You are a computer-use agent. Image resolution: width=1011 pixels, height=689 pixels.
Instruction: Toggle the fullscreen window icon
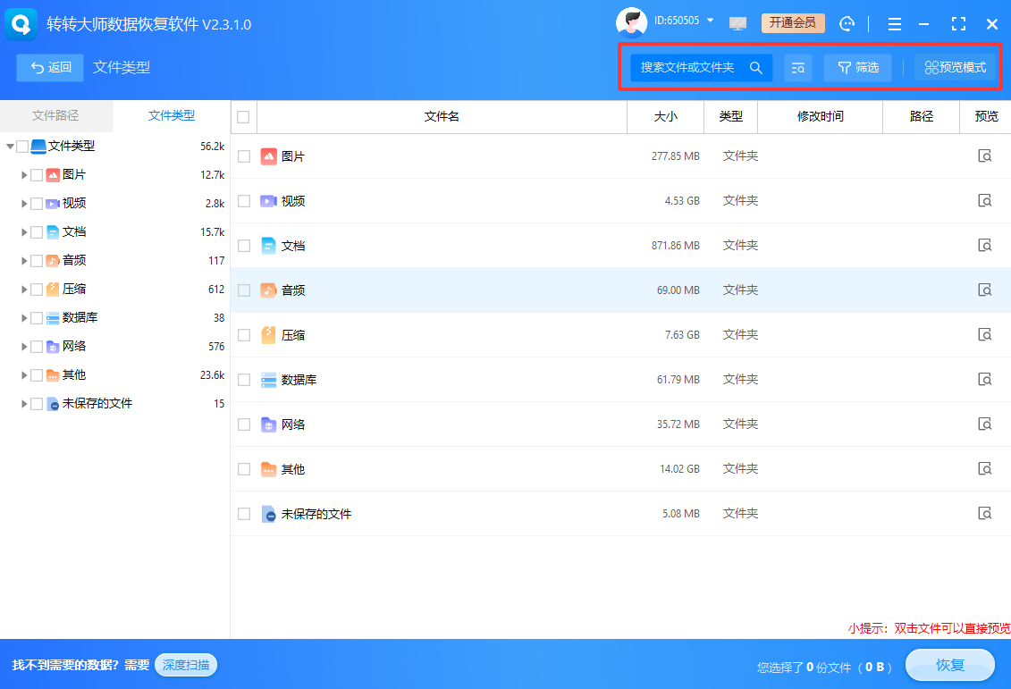[x=958, y=24]
